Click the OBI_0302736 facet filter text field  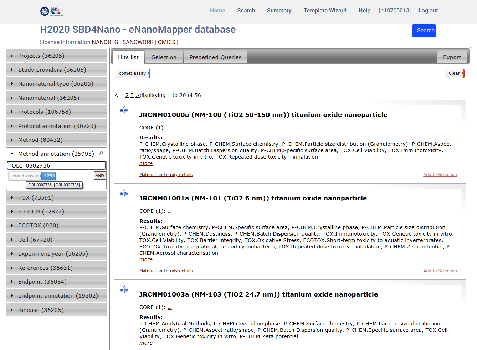56,165
